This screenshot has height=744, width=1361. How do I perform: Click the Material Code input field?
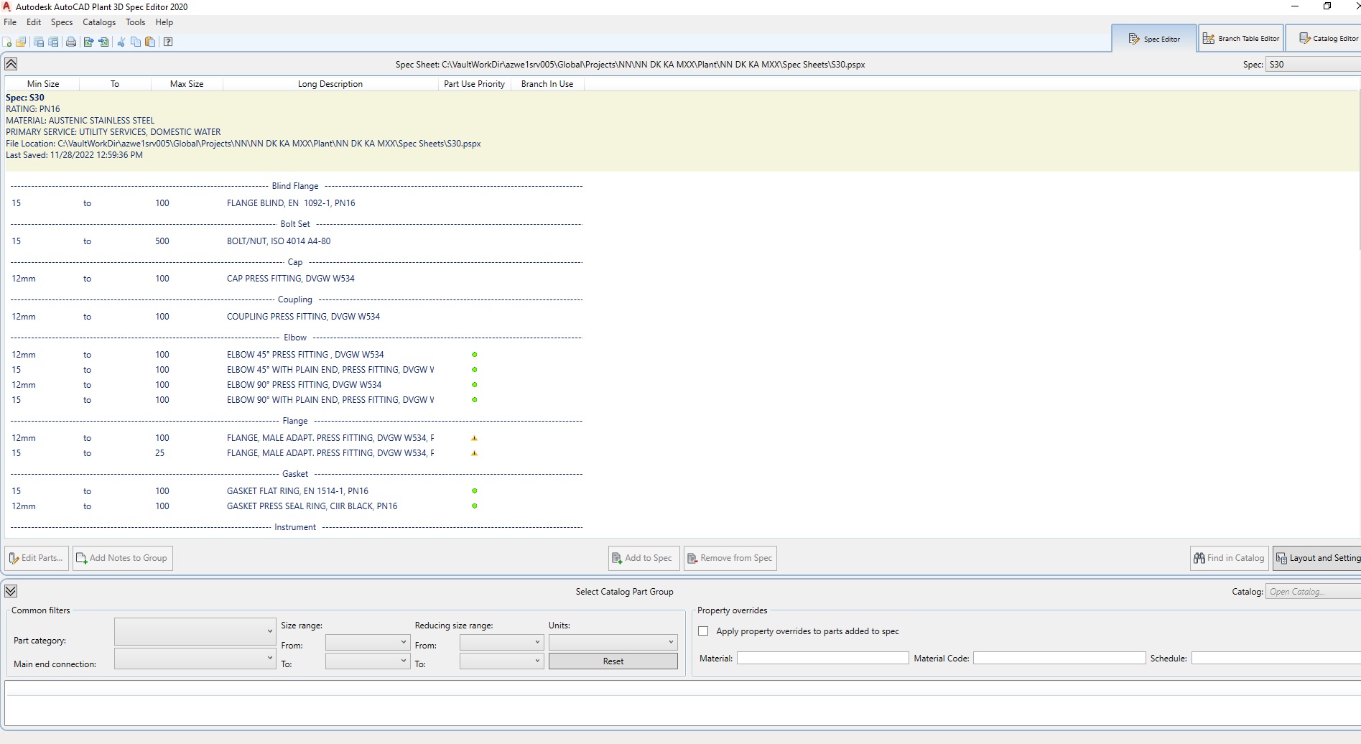[1059, 658]
